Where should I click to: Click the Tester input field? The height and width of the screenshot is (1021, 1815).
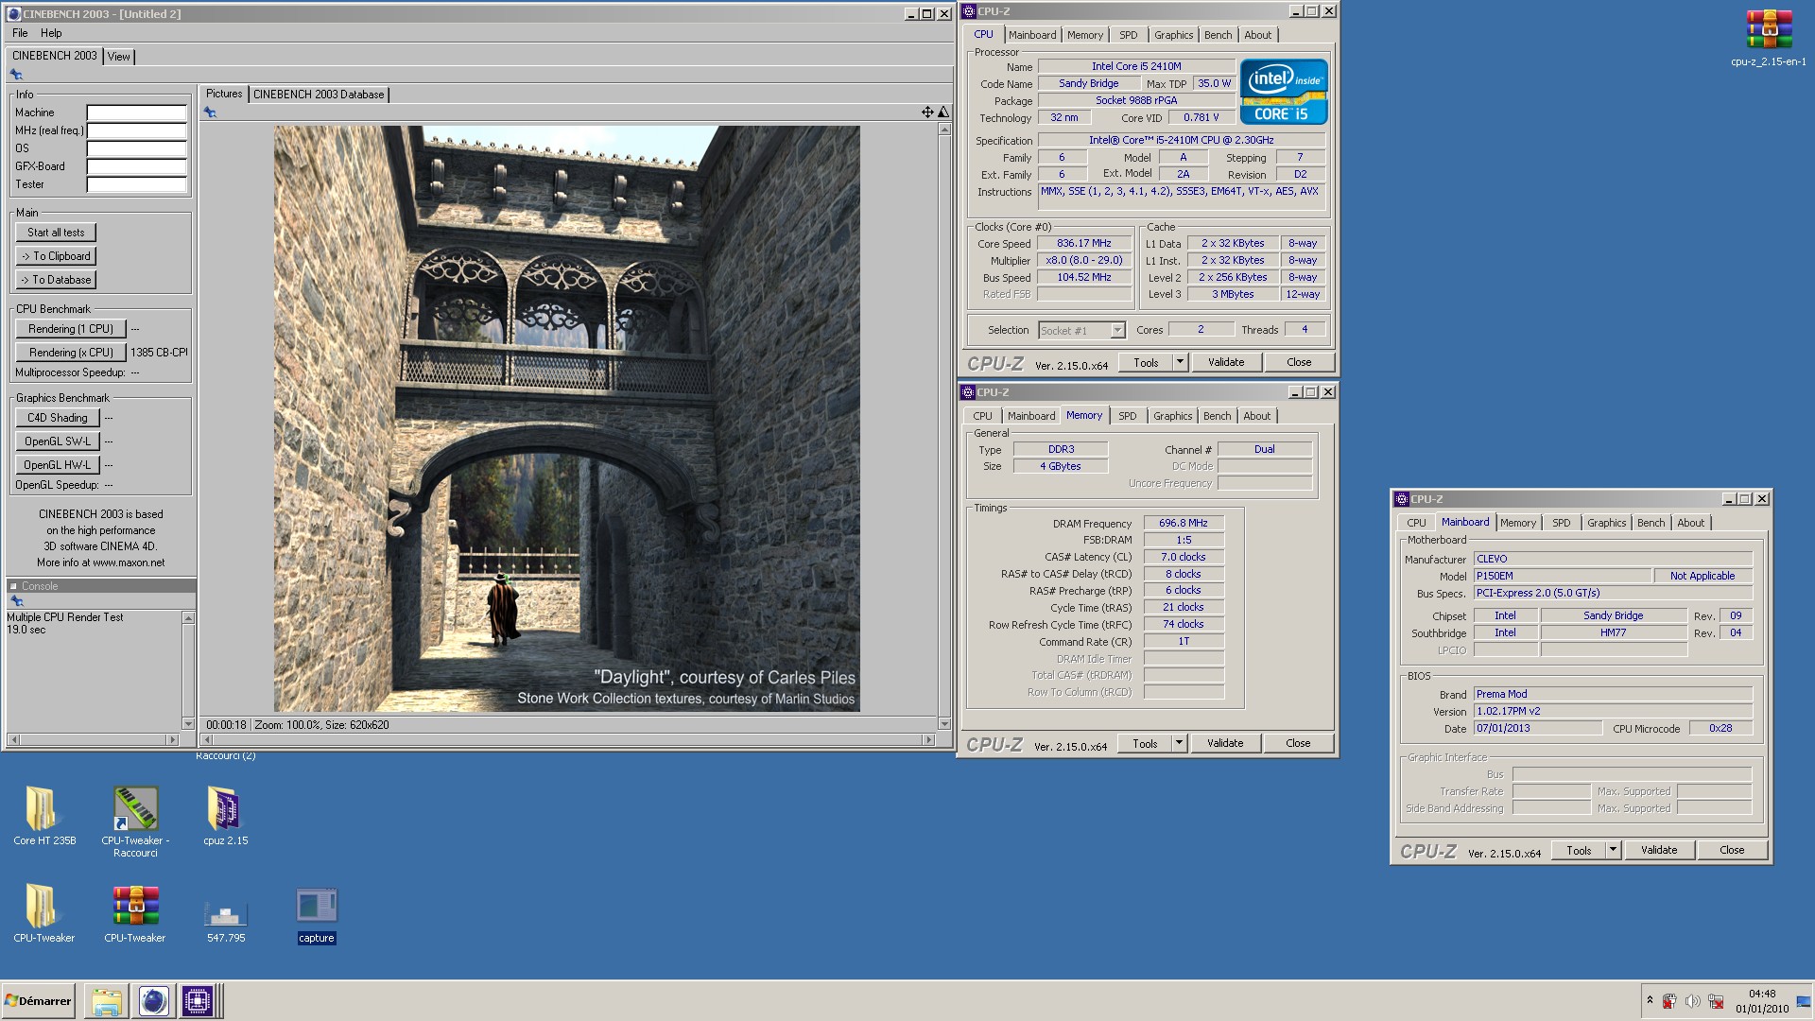coord(137,184)
